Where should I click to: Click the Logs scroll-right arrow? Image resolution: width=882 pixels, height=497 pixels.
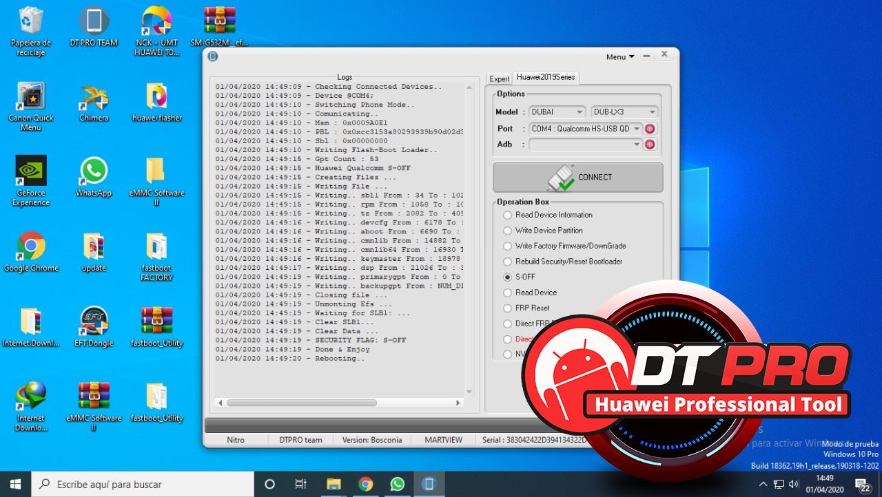tap(458, 403)
